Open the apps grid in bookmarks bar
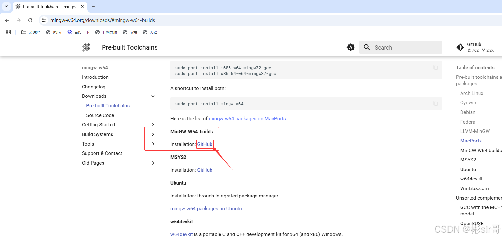The image size is (502, 238). point(8,32)
